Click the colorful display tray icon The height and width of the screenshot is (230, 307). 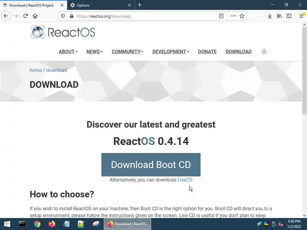click(x=267, y=224)
